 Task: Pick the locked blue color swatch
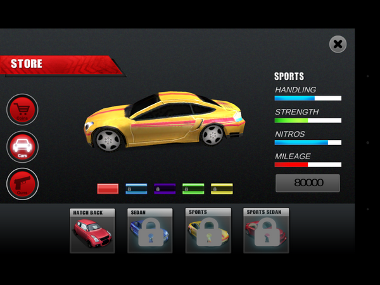136,189
